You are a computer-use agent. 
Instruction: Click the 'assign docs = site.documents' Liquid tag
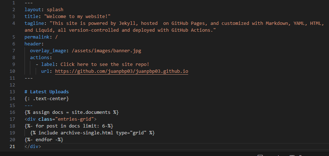72,112
